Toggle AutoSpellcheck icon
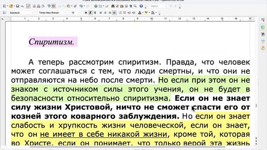Viewport: 267px width, 150px height. coord(54,6)
